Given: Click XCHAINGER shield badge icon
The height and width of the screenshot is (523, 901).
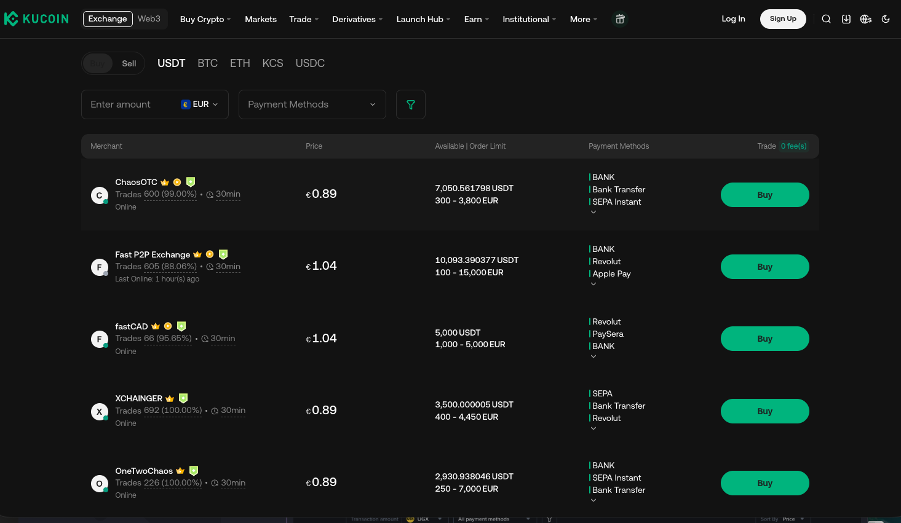Looking at the screenshot, I should [x=183, y=398].
